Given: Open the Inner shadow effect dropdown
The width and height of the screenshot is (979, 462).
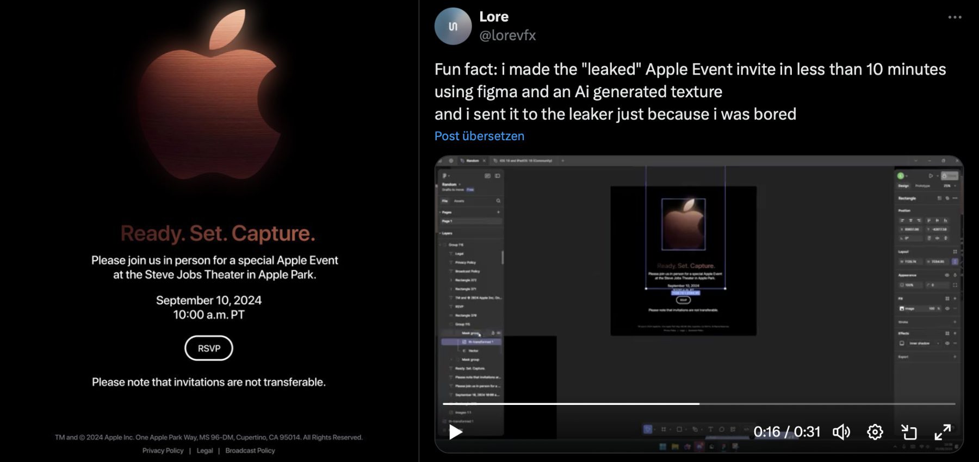Looking at the screenshot, I should pyautogui.click(x=938, y=344).
